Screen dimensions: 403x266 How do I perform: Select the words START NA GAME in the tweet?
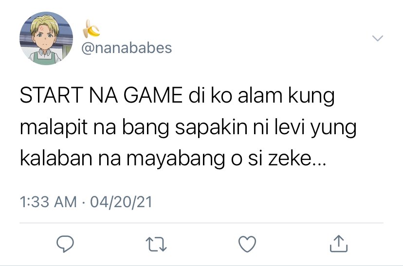point(101,95)
